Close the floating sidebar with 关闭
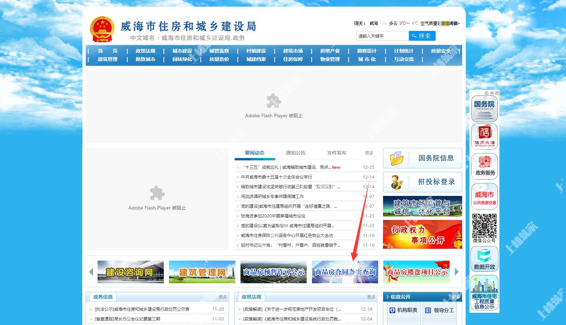The height and width of the screenshot is (325, 566). tap(492, 93)
